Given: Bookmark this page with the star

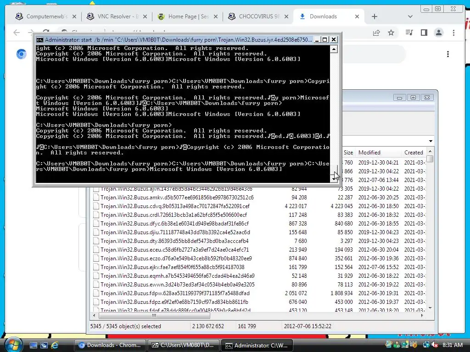Looking at the screenshot, I should pyautogui.click(x=391, y=33).
